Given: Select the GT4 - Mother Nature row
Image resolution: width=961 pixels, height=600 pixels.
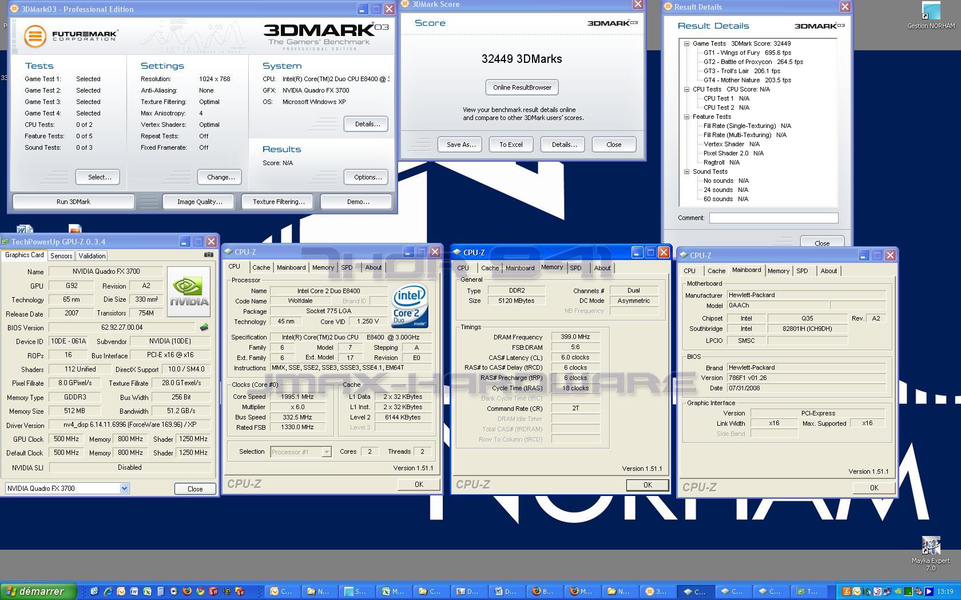Looking at the screenshot, I should [x=747, y=80].
